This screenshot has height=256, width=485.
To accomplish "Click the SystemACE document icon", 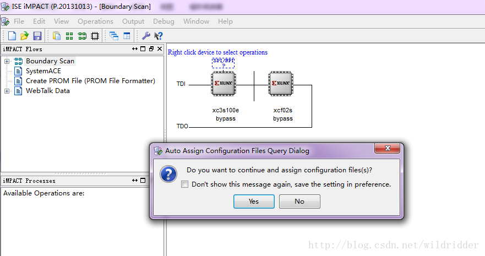I will point(19,71).
